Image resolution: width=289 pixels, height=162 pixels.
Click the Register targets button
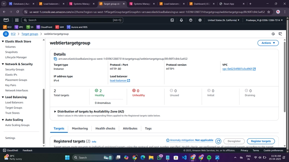click(x=261, y=141)
